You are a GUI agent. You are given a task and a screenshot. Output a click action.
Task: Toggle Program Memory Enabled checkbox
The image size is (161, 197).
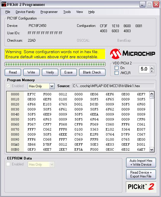(8, 86)
